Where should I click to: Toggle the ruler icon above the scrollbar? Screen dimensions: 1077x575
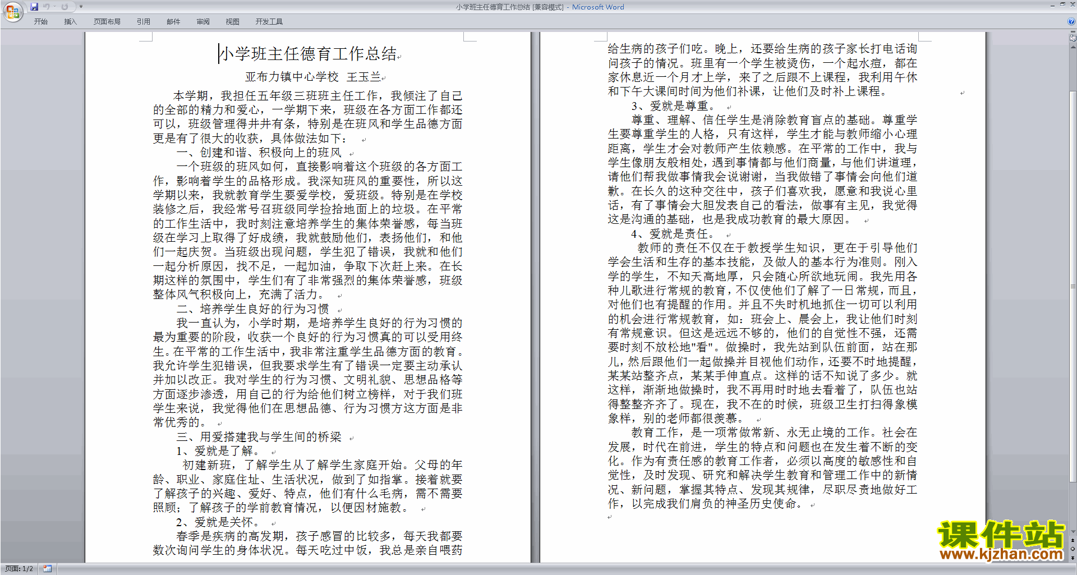click(1073, 38)
